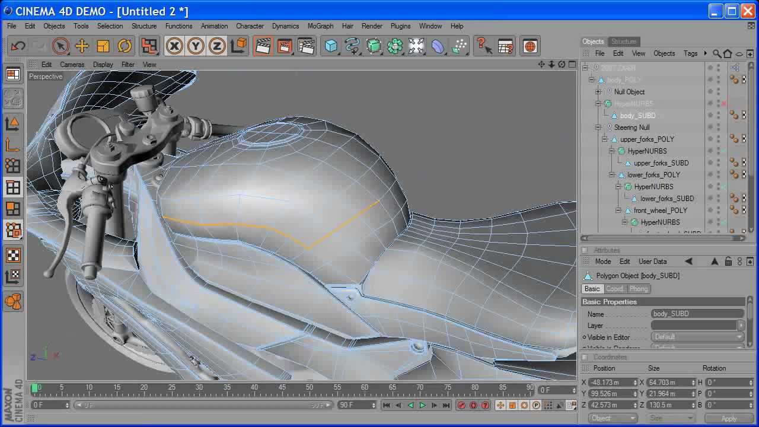
Task: Toggle the red X on body HyperNURBS
Action: (724, 104)
